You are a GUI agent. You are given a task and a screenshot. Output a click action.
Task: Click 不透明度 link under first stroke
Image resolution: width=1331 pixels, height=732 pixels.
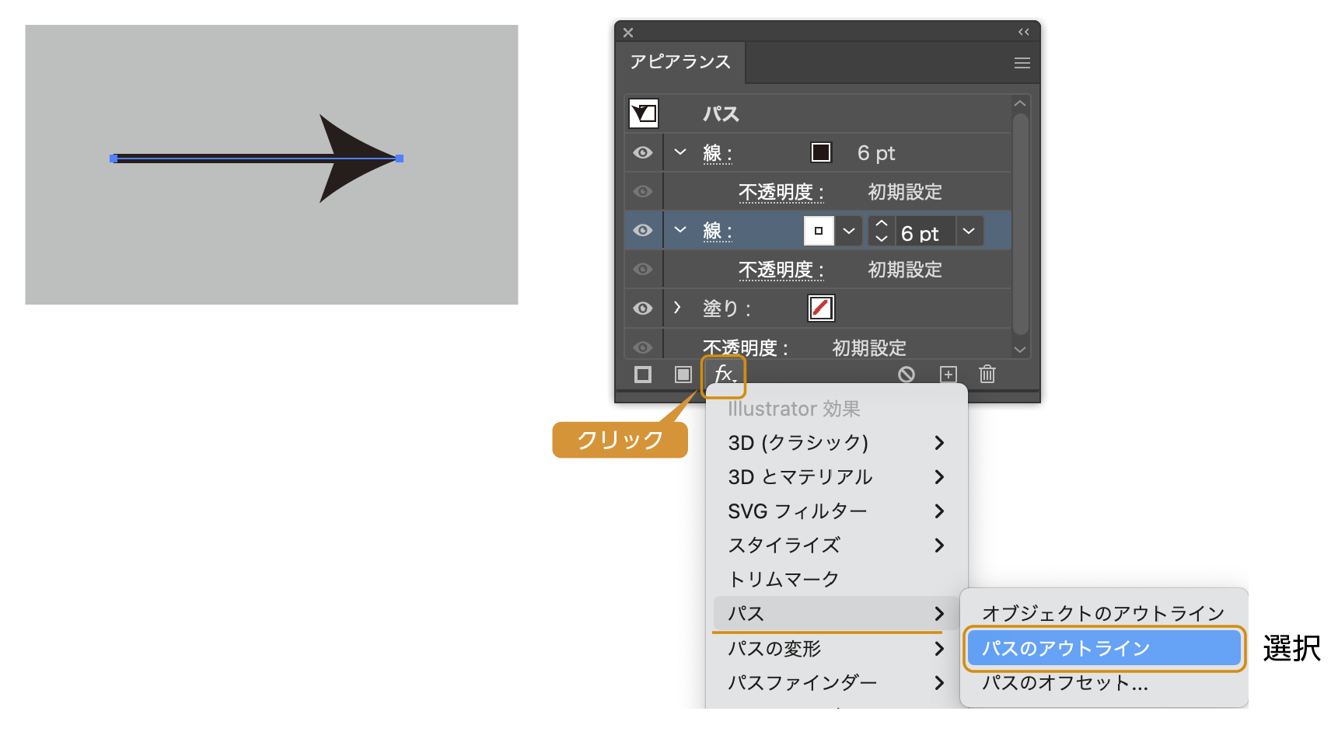coord(781,192)
